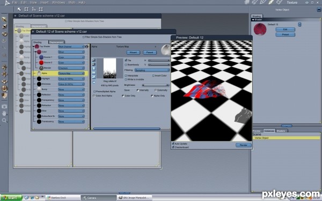Toggle the Tile checkbox
Screen dimensions: 322x201
pyautogui.click(x=126, y=60)
